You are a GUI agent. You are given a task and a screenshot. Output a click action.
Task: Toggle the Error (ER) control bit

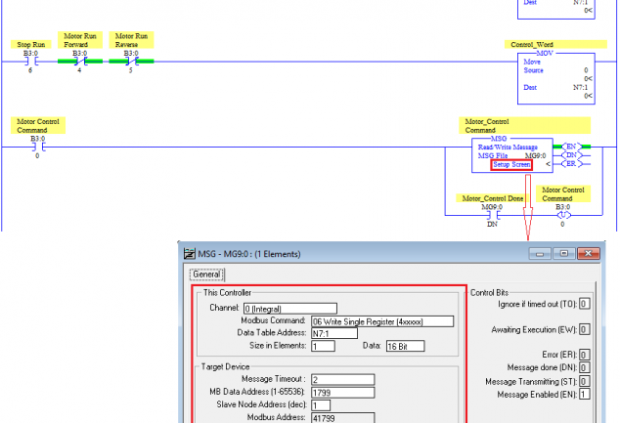(584, 355)
